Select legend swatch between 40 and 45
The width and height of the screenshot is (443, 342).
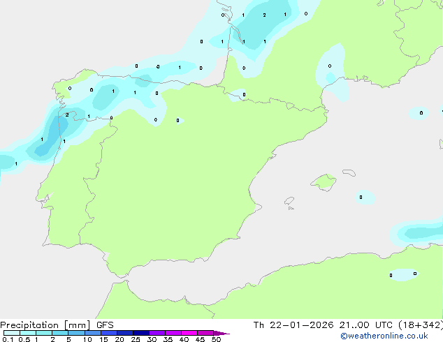(189, 333)
